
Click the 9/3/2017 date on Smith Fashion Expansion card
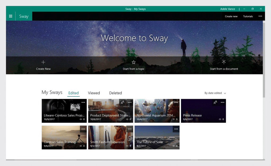[95, 146]
